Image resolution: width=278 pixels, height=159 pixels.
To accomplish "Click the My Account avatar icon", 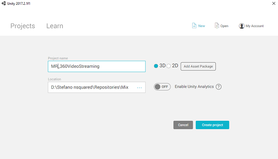I will (x=241, y=26).
